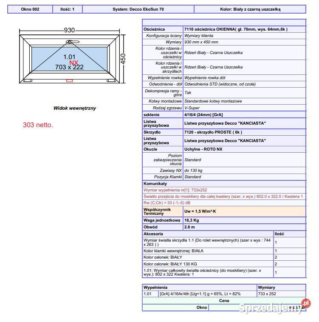Click the '733 x 252' Wymiary value
Image resolution: width=319 pixels, height=322 pixels.
267,294
